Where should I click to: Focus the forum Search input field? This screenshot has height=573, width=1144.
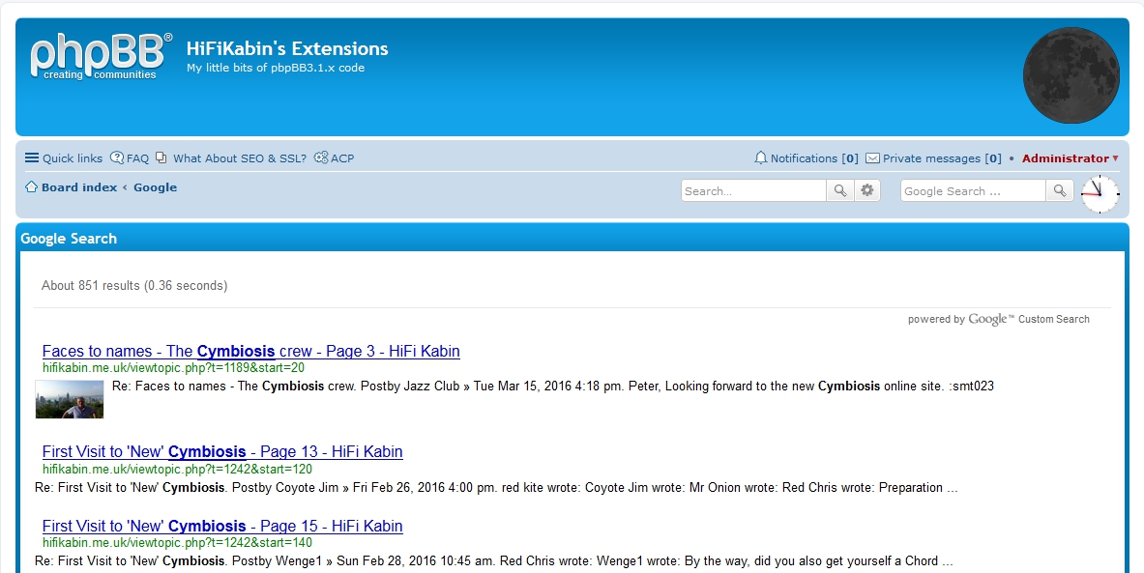[753, 191]
